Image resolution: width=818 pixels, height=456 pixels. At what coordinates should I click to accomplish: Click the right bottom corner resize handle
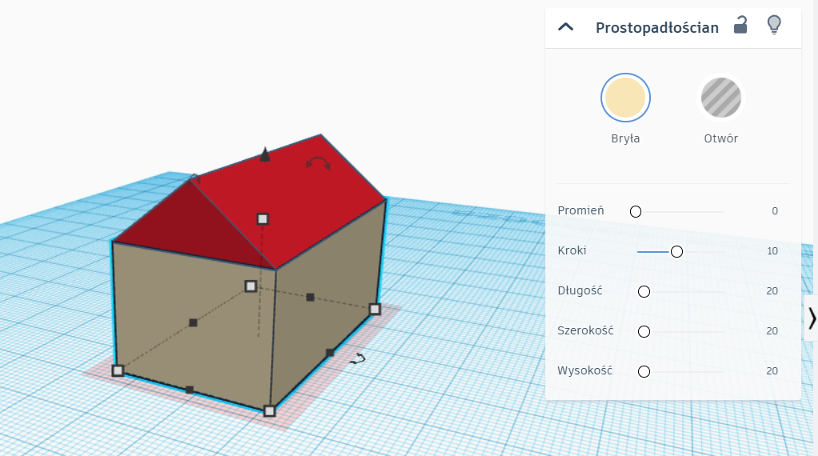(x=374, y=310)
